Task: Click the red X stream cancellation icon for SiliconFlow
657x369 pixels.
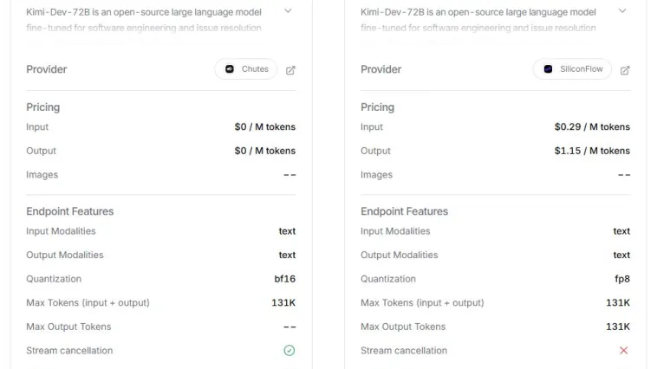Action: click(x=623, y=351)
